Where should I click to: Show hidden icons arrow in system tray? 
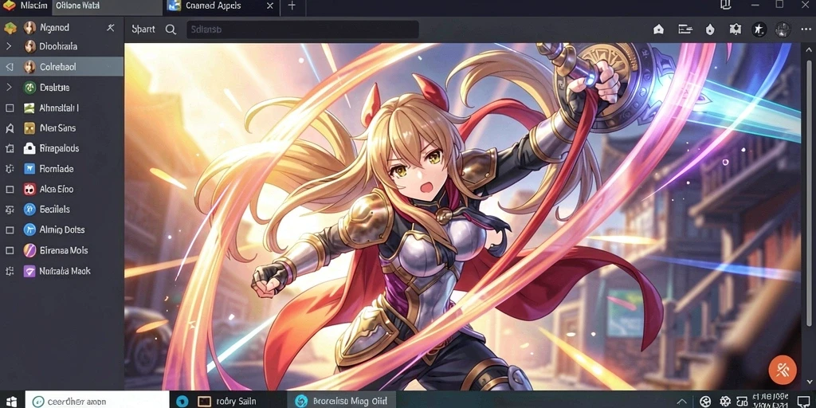coord(681,402)
